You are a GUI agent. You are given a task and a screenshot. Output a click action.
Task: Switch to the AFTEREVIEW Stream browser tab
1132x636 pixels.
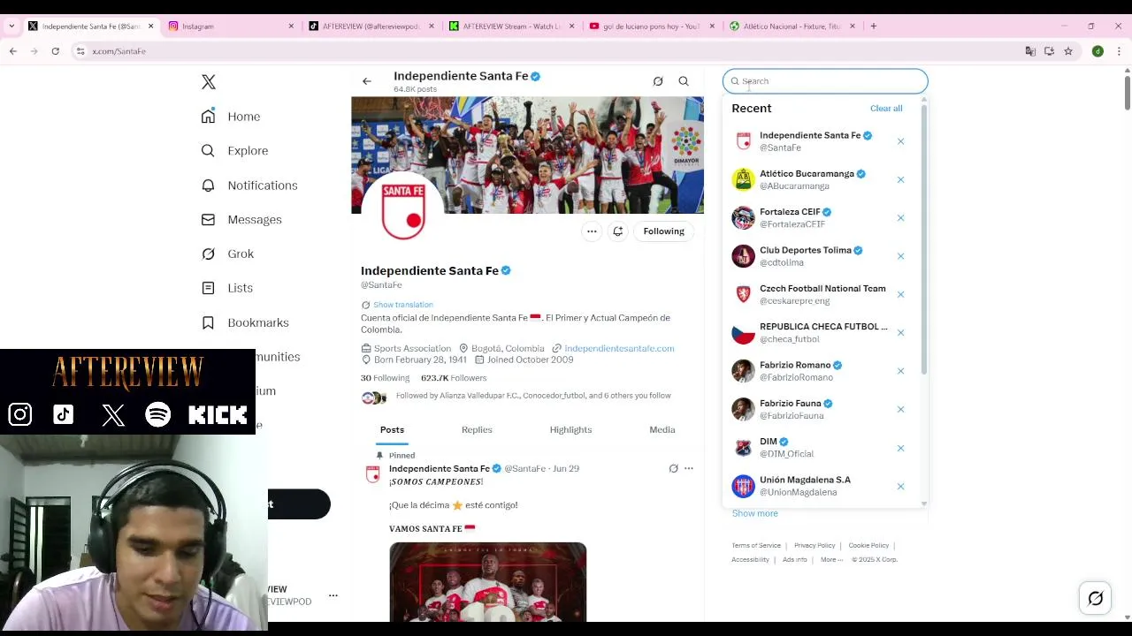click(x=510, y=26)
